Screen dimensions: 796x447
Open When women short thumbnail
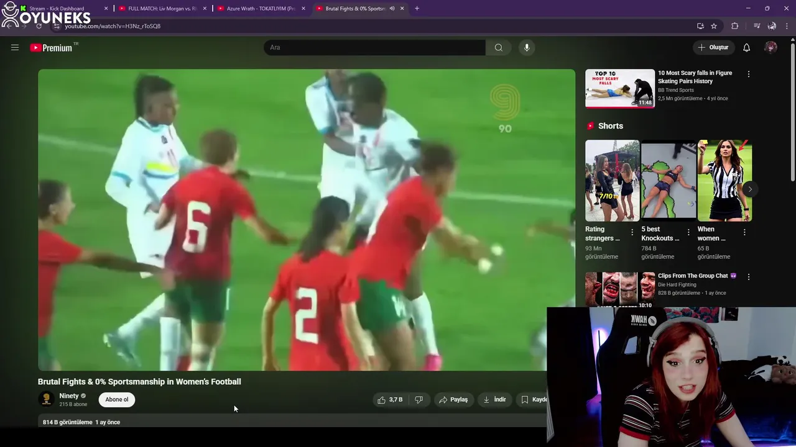[725, 181]
